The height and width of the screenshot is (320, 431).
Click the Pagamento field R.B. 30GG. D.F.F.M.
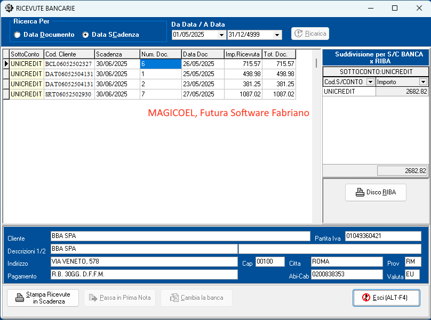coord(144,274)
